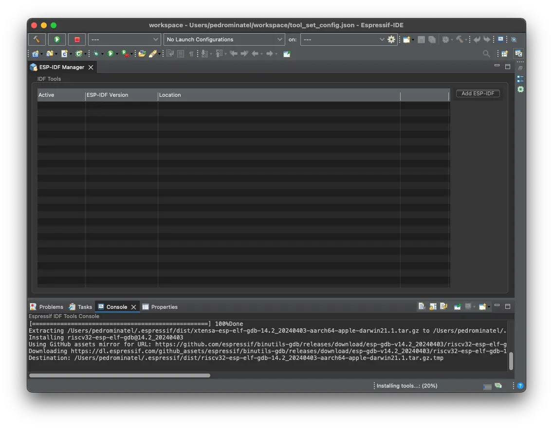Open the Open Perspective icon

[504, 53]
